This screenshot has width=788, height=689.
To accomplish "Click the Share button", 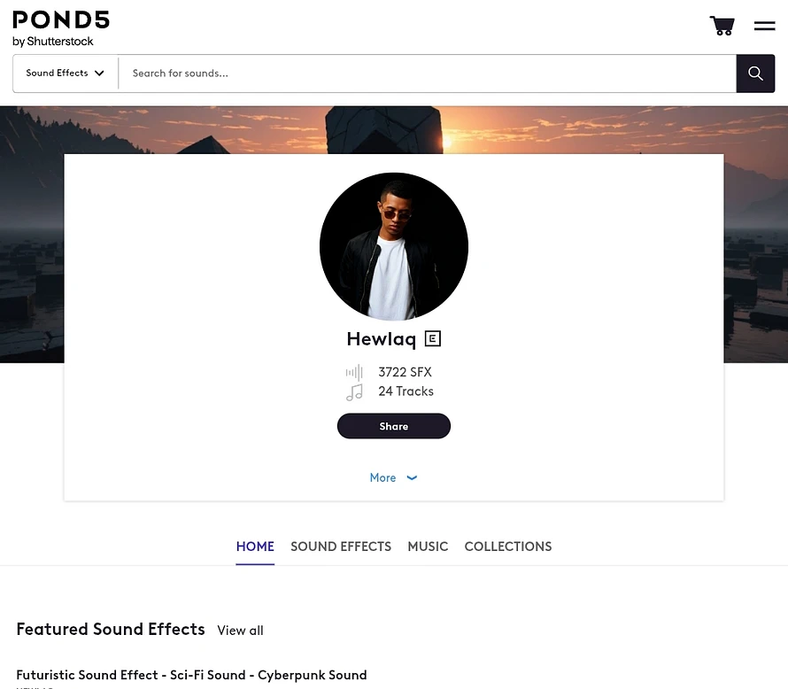I will [x=393, y=426].
